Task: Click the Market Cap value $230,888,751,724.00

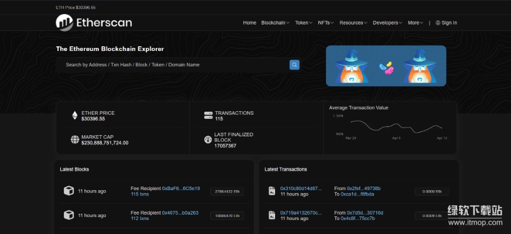Action: 105,143
